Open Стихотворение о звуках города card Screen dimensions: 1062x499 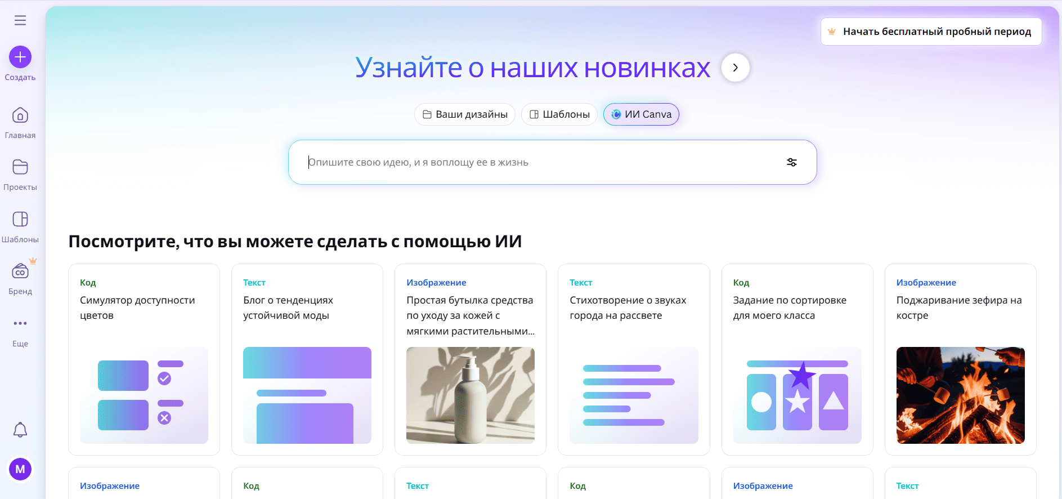(634, 359)
